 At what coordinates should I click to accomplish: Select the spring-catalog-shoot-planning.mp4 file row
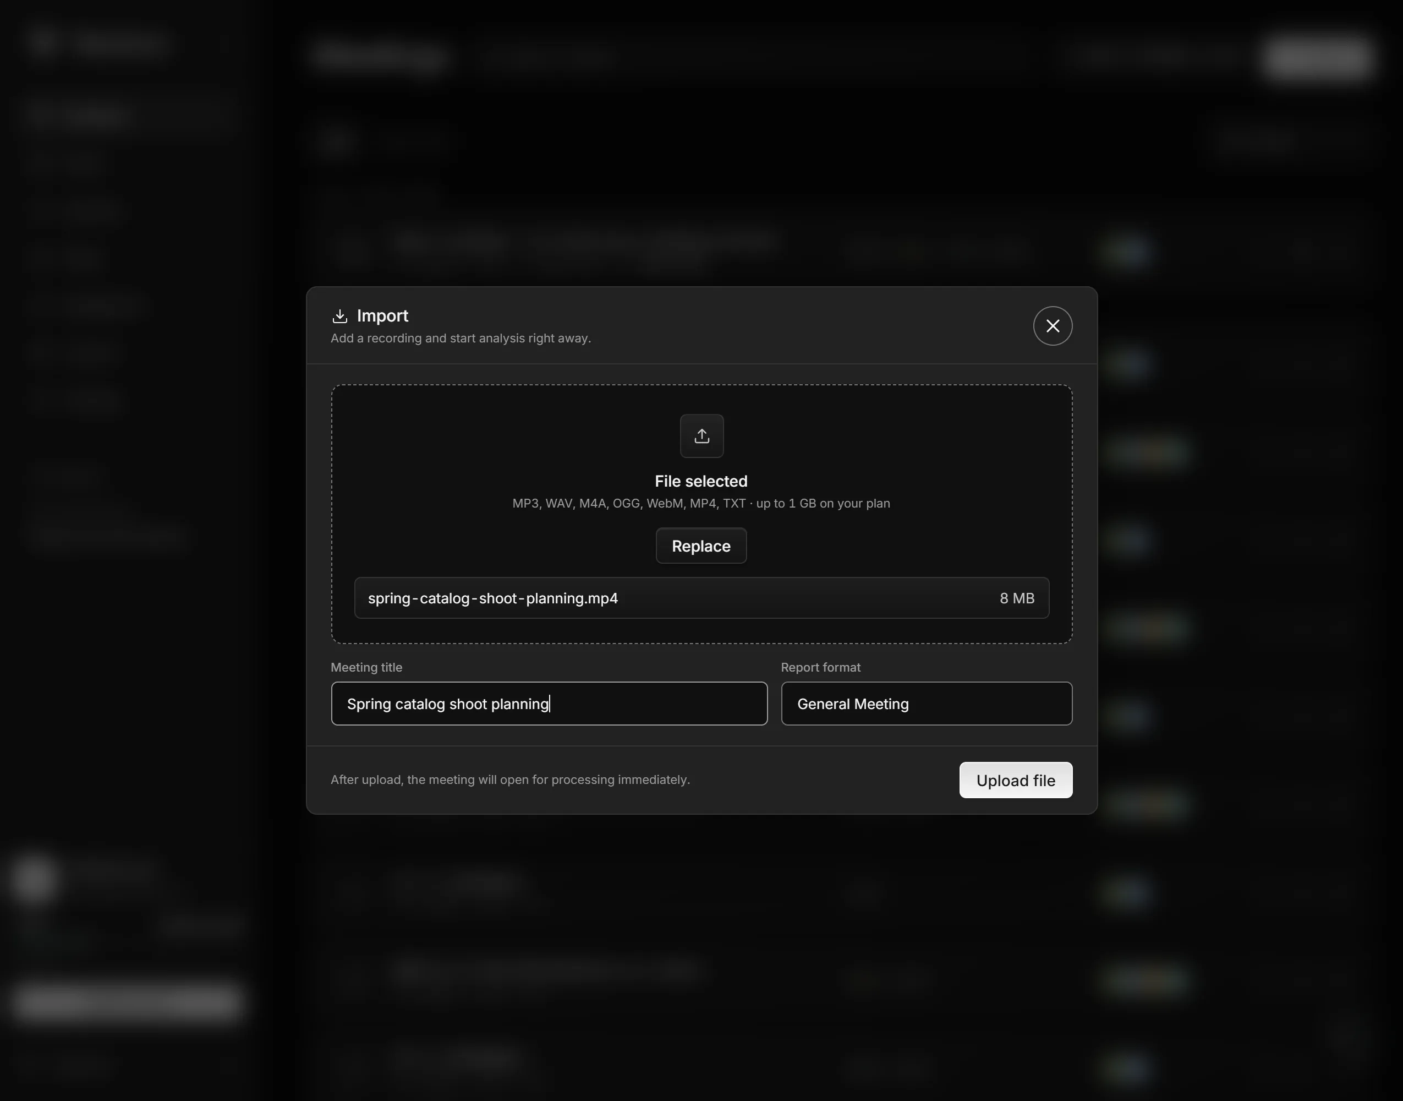pyautogui.click(x=701, y=597)
